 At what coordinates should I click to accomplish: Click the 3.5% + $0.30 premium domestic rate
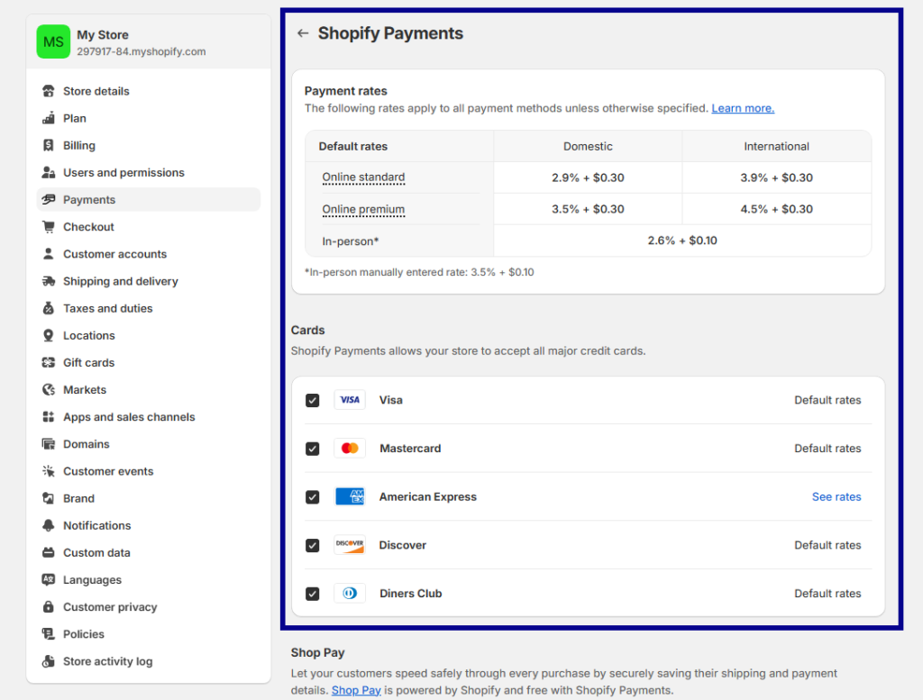click(x=588, y=209)
